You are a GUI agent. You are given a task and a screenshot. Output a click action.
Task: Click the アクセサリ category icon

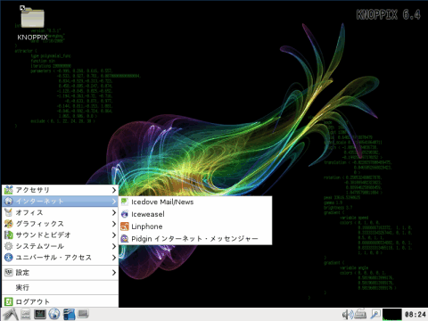[x=9, y=190]
